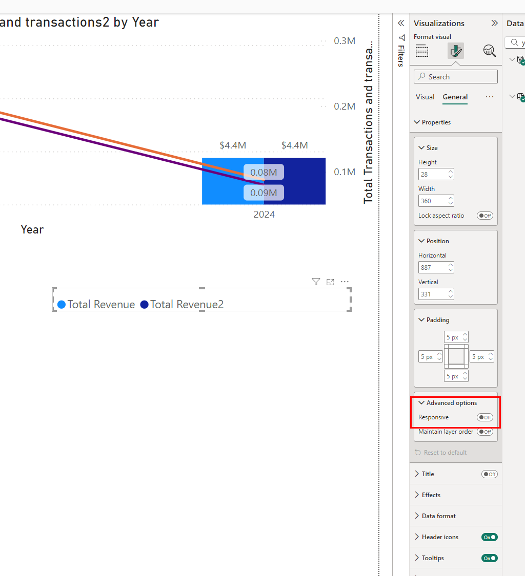Click Reset to default
The height and width of the screenshot is (576, 525).
(445, 452)
